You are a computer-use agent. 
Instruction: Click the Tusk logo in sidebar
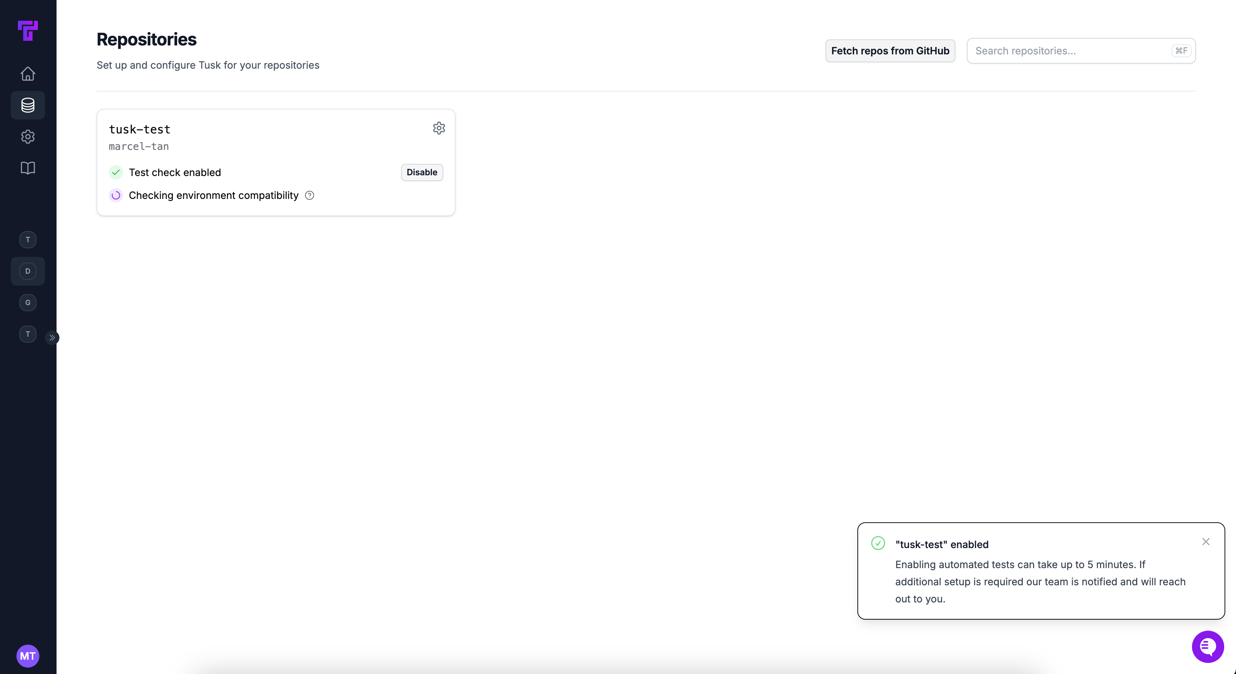tap(28, 31)
